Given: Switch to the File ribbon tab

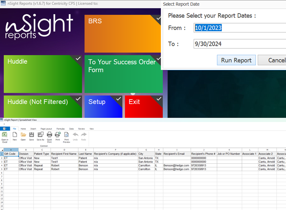Looking at the screenshot, I should tap(14, 129).
